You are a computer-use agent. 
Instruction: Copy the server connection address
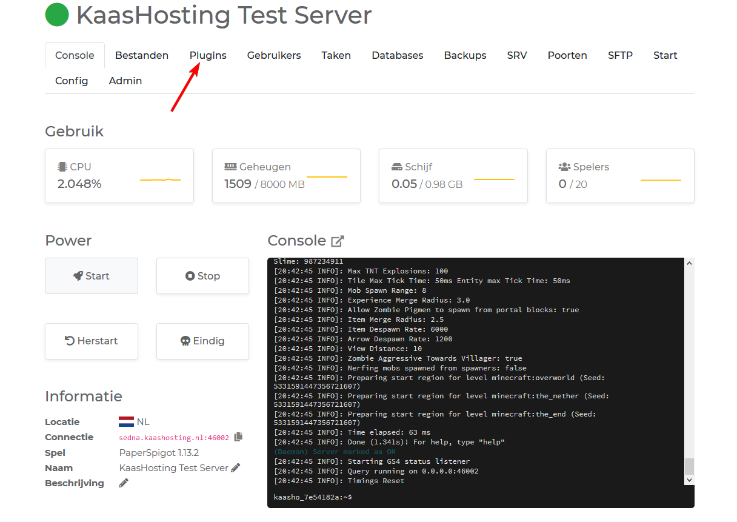coord(238,437)
